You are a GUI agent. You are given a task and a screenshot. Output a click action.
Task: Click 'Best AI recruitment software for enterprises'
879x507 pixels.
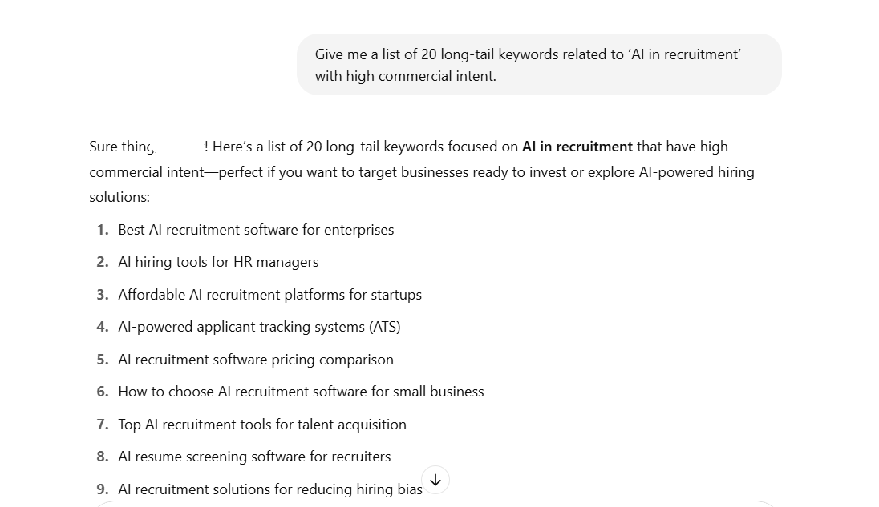pyautogui.click(x=256, y=230)
